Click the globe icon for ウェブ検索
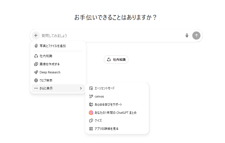This screenshot has height=143, width=225. click(36, 80)
